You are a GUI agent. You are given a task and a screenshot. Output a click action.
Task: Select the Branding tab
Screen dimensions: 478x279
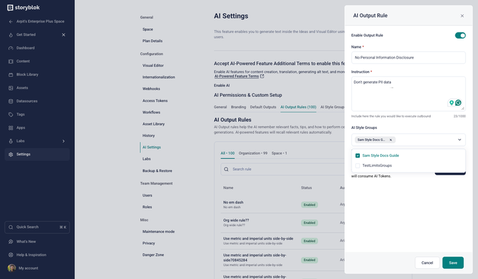point(238,107)
